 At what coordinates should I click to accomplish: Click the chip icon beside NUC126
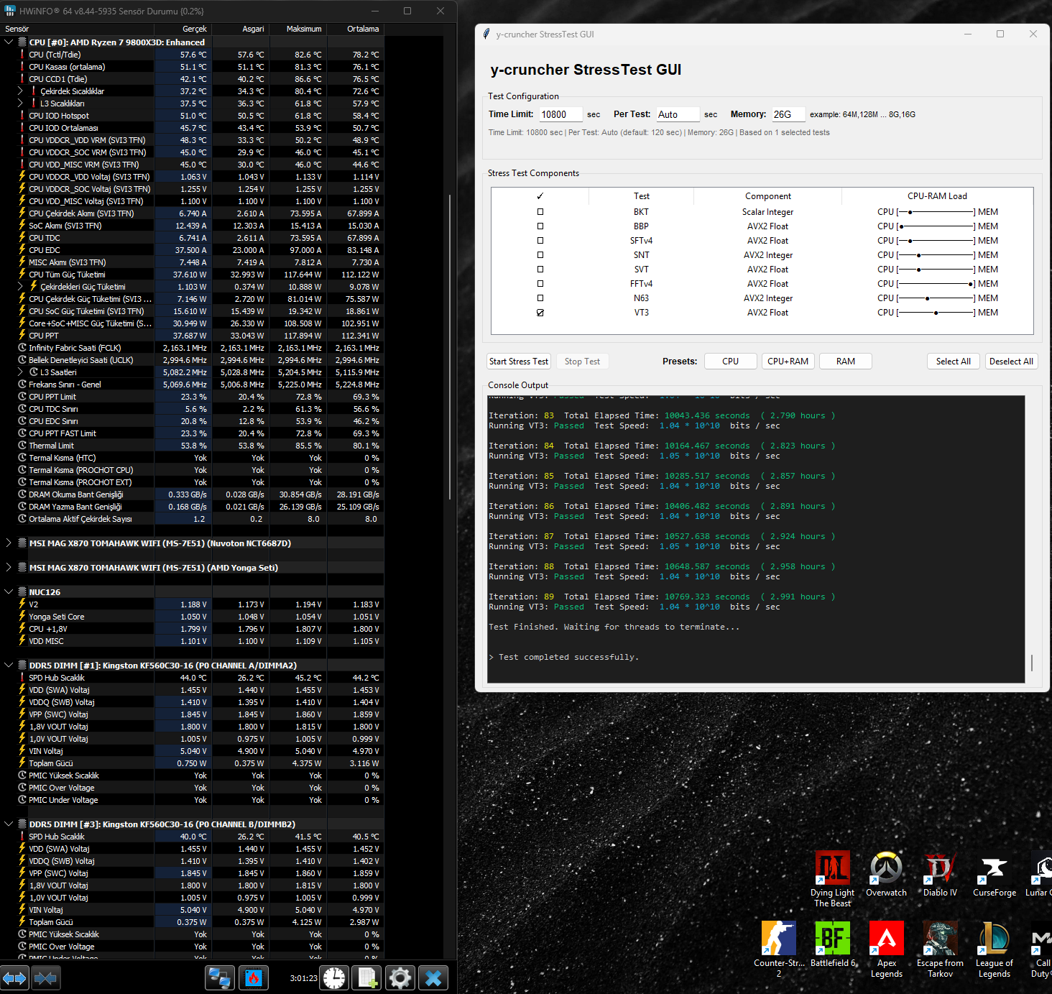click(22, 592)
